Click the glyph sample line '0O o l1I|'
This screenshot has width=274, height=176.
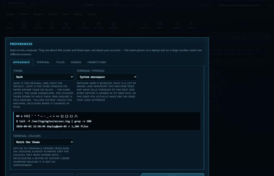coord(47,116)
